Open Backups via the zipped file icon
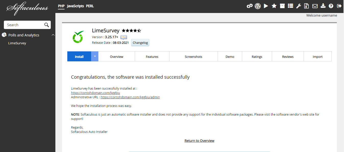Image resolution: width=344 pixels, height=152 pixels. 306,6
